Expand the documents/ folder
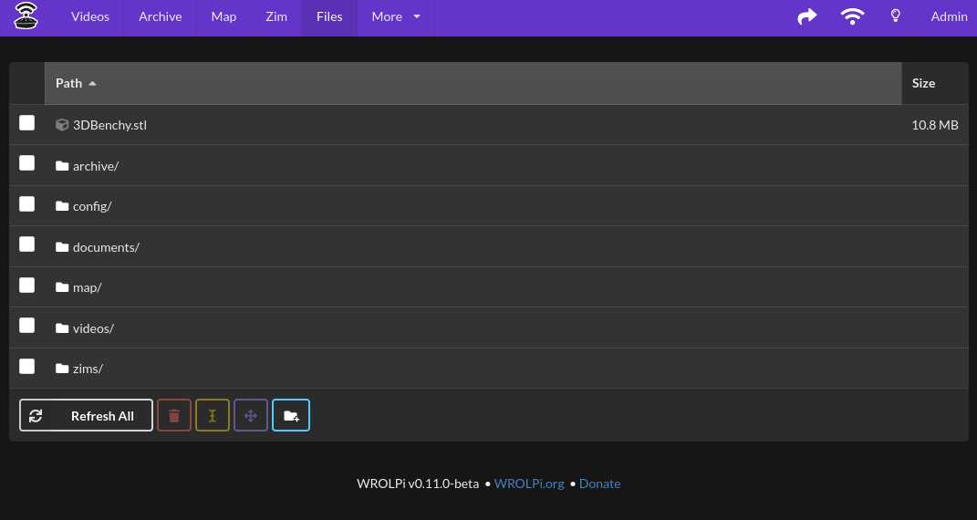The height and width of the screenshot is (520, 977). pyautogui.click(x=106, y=247)
